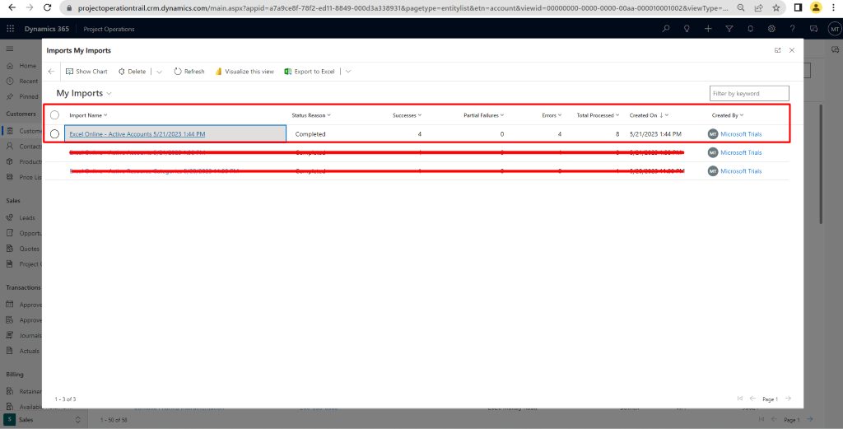843x429 pixels.
Task: Click the Show Chart icon button
Action: click(70, 72)
